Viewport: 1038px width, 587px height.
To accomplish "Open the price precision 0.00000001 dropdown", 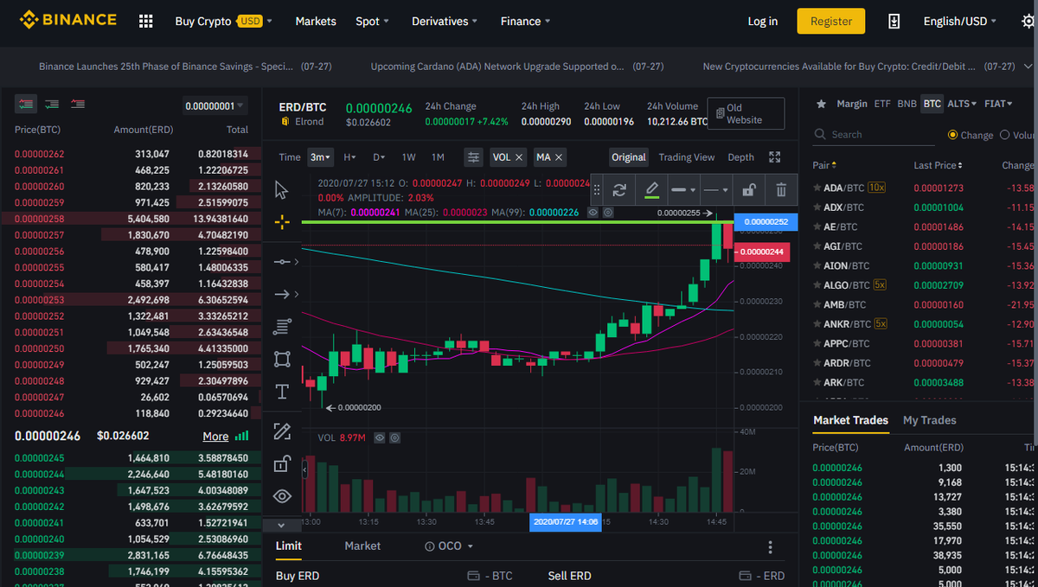I will pos(215,105).
